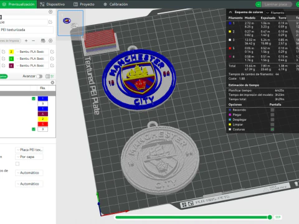Edit filament 2 preset icon right of dropdown

[52, 52]
